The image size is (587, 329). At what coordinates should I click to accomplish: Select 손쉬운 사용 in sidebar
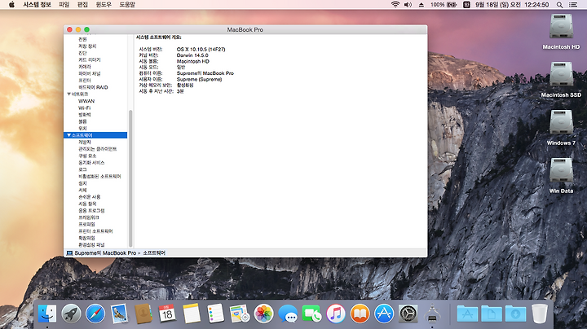point(89,196)
